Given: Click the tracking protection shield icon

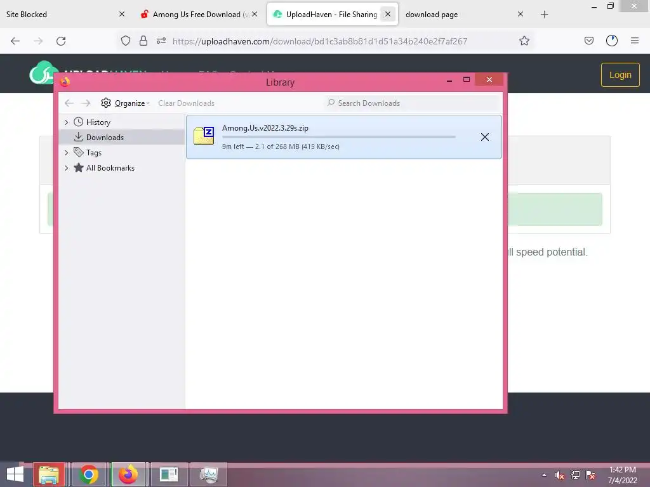Looking at the screenshot, I should [x=126, y=41].
